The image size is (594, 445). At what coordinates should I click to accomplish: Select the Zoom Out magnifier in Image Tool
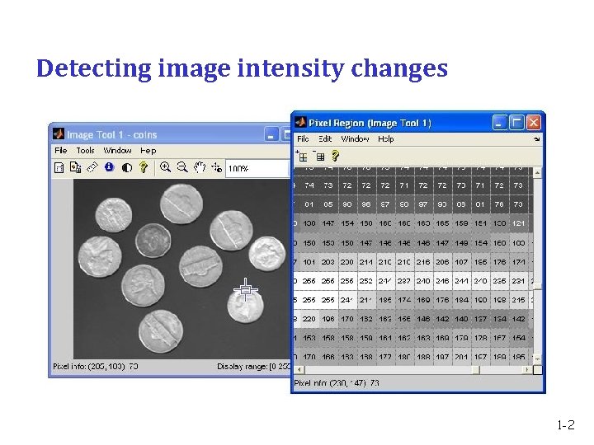pyautogui.click(x=182, y=167)
